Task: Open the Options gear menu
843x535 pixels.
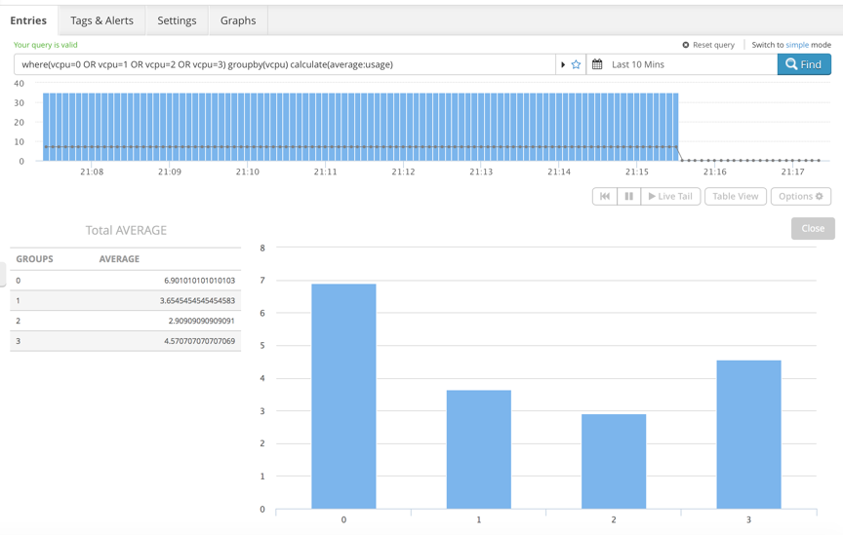Action: pyautogui.click(x=800, y=196)
